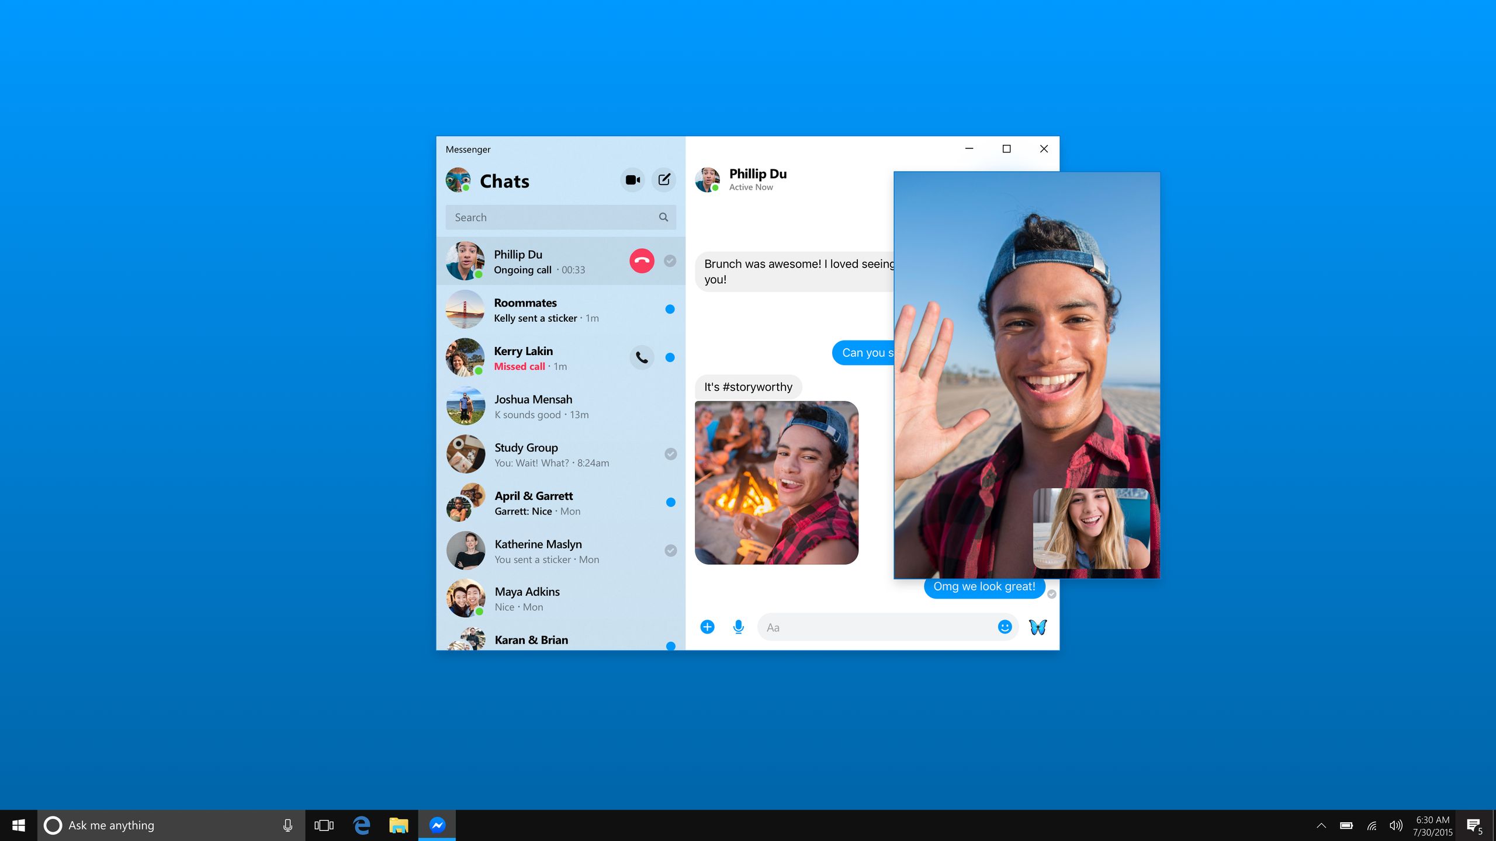Viewport: 1496px width, 841px height.
Task: Open the emoji picker in the message box
Action: coord(1005,627)
